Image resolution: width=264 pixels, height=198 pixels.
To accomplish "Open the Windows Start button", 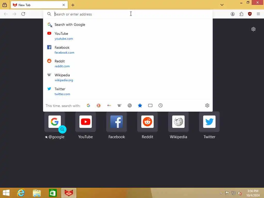I will [x=6, y=193].
